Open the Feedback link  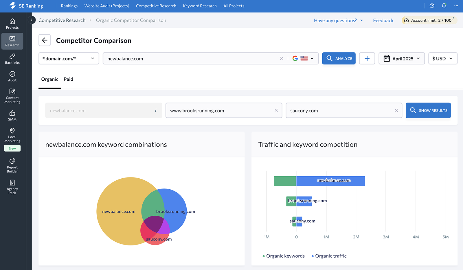[383, 20]
